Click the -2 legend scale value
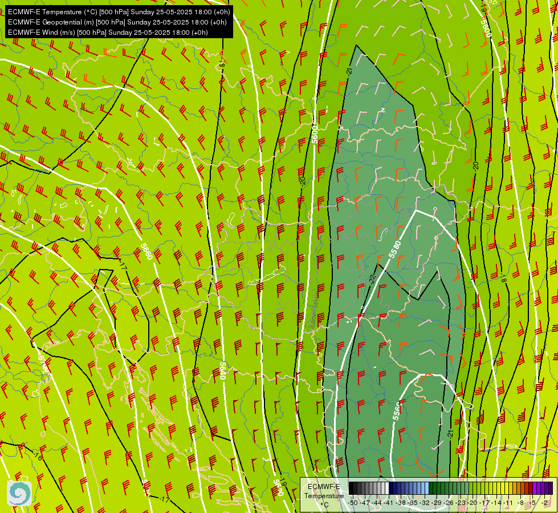 [544, 503]
